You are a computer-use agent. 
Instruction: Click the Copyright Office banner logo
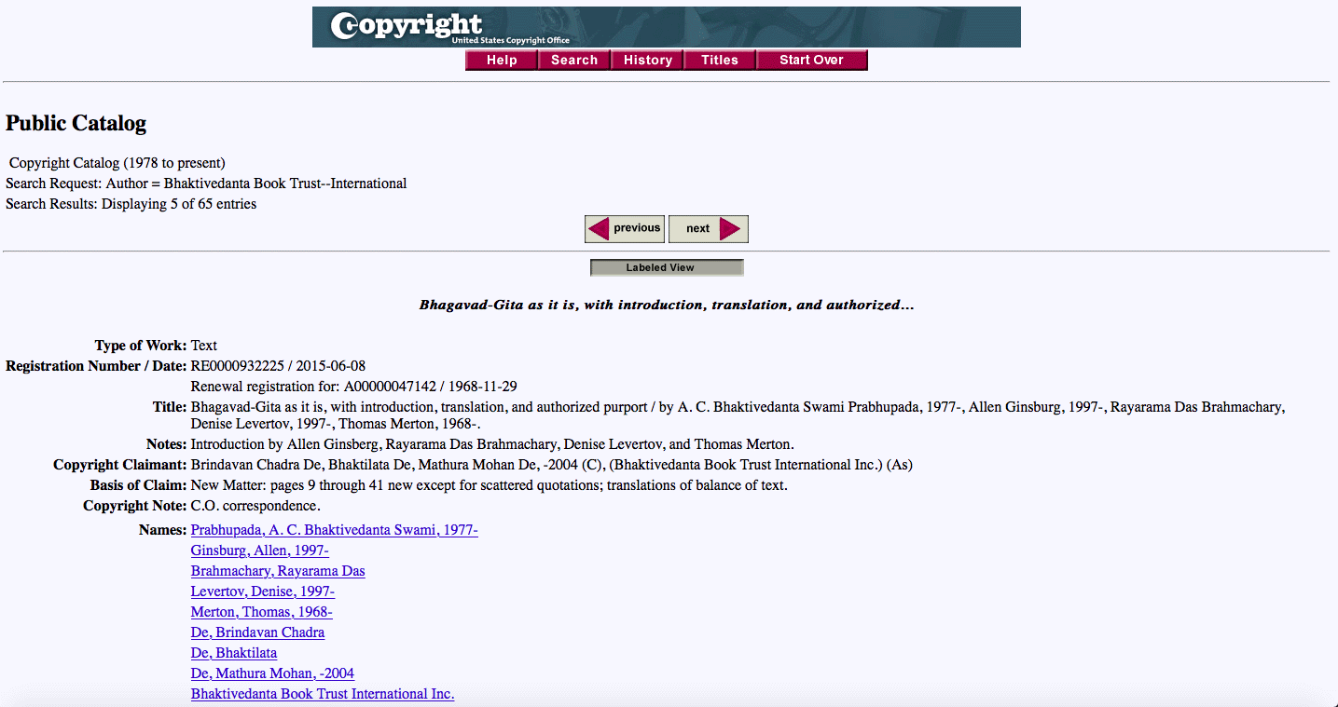tap(666, 27)
